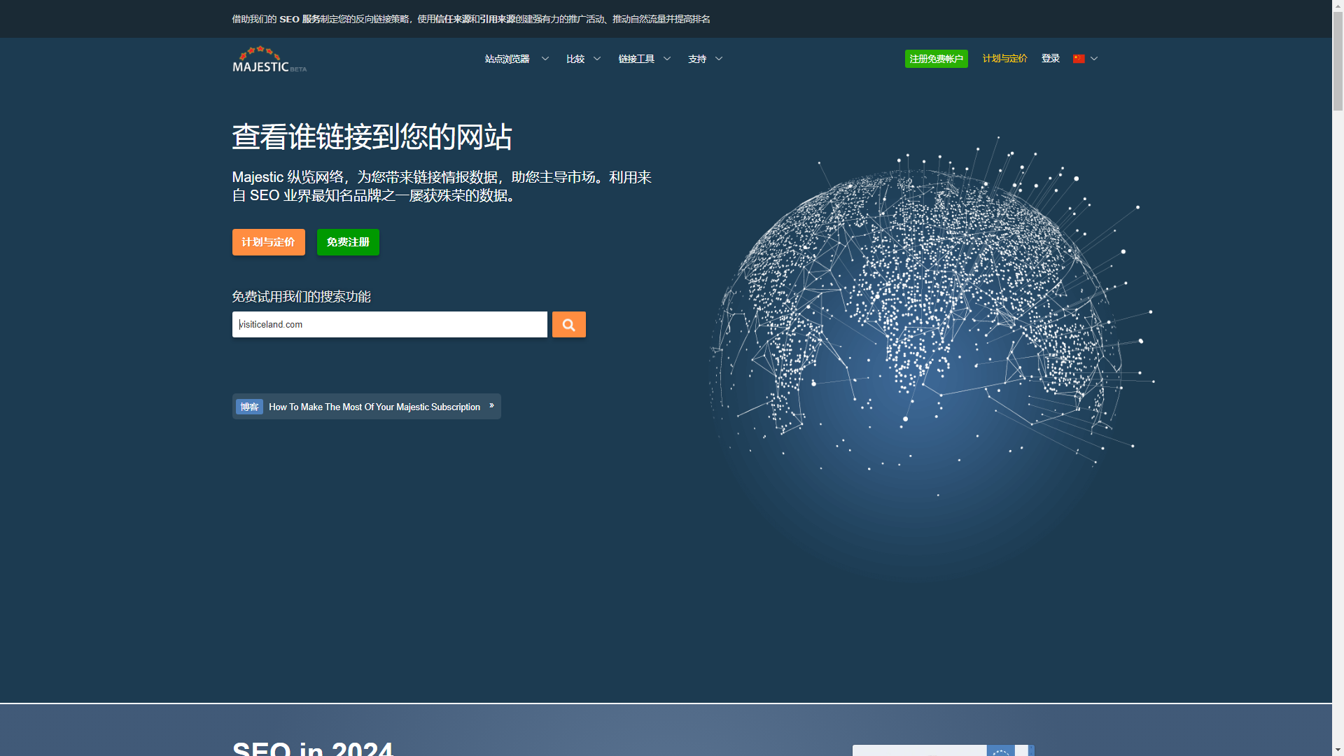This screenshot has height=756, width=1344.
Task: Click the green 注册免费帐户 button
Action: click(x=936, y=59)
